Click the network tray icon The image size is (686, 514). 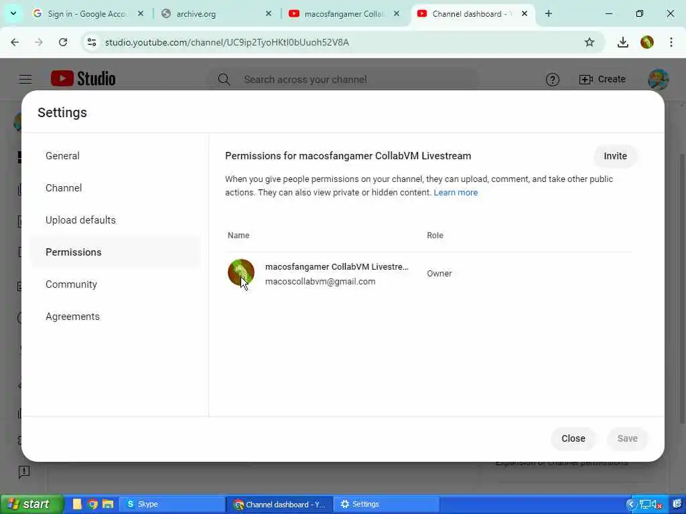644,505
